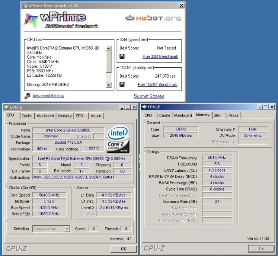Submit Scores to hwbot
Image resolution: width=278 pixels, height=256 pixels.
149,96
